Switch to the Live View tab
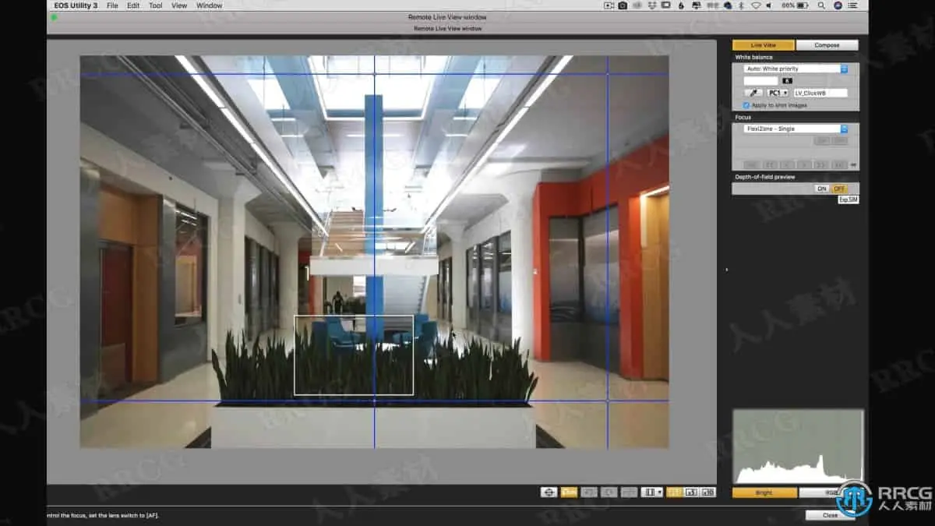Viewport: 935px width, 526px height. pos(763,45)
